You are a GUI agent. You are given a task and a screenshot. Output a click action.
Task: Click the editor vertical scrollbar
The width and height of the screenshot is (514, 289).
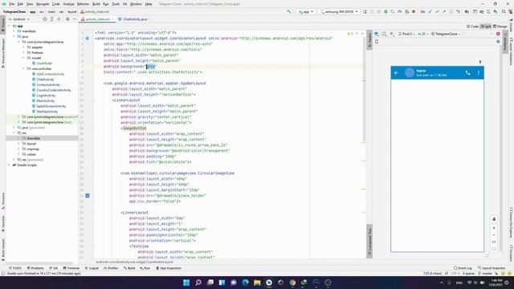[364, 88]
